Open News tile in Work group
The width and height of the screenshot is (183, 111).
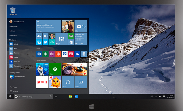coord(71,54)
